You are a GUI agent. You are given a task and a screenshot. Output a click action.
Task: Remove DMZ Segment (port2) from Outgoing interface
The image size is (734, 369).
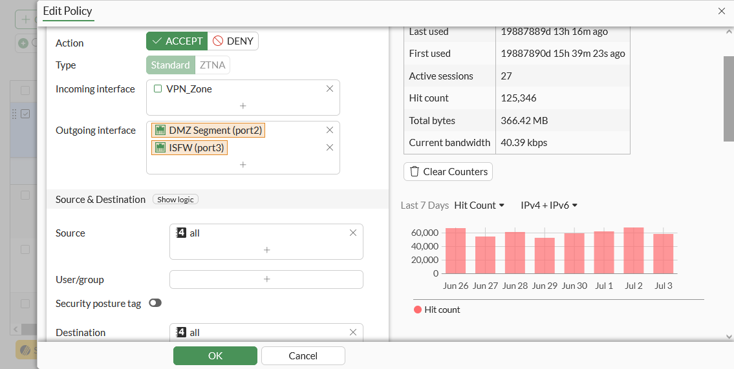(x=330, y=130)
